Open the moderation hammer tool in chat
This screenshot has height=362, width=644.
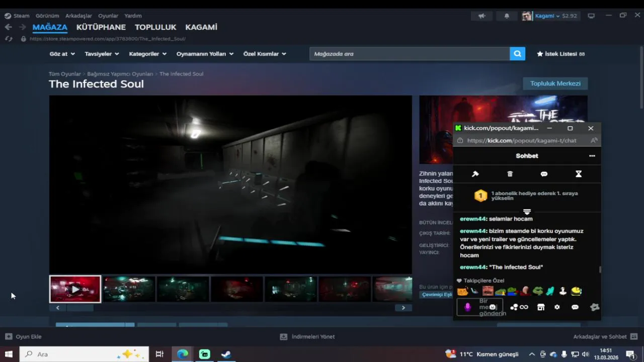[475, 174]
